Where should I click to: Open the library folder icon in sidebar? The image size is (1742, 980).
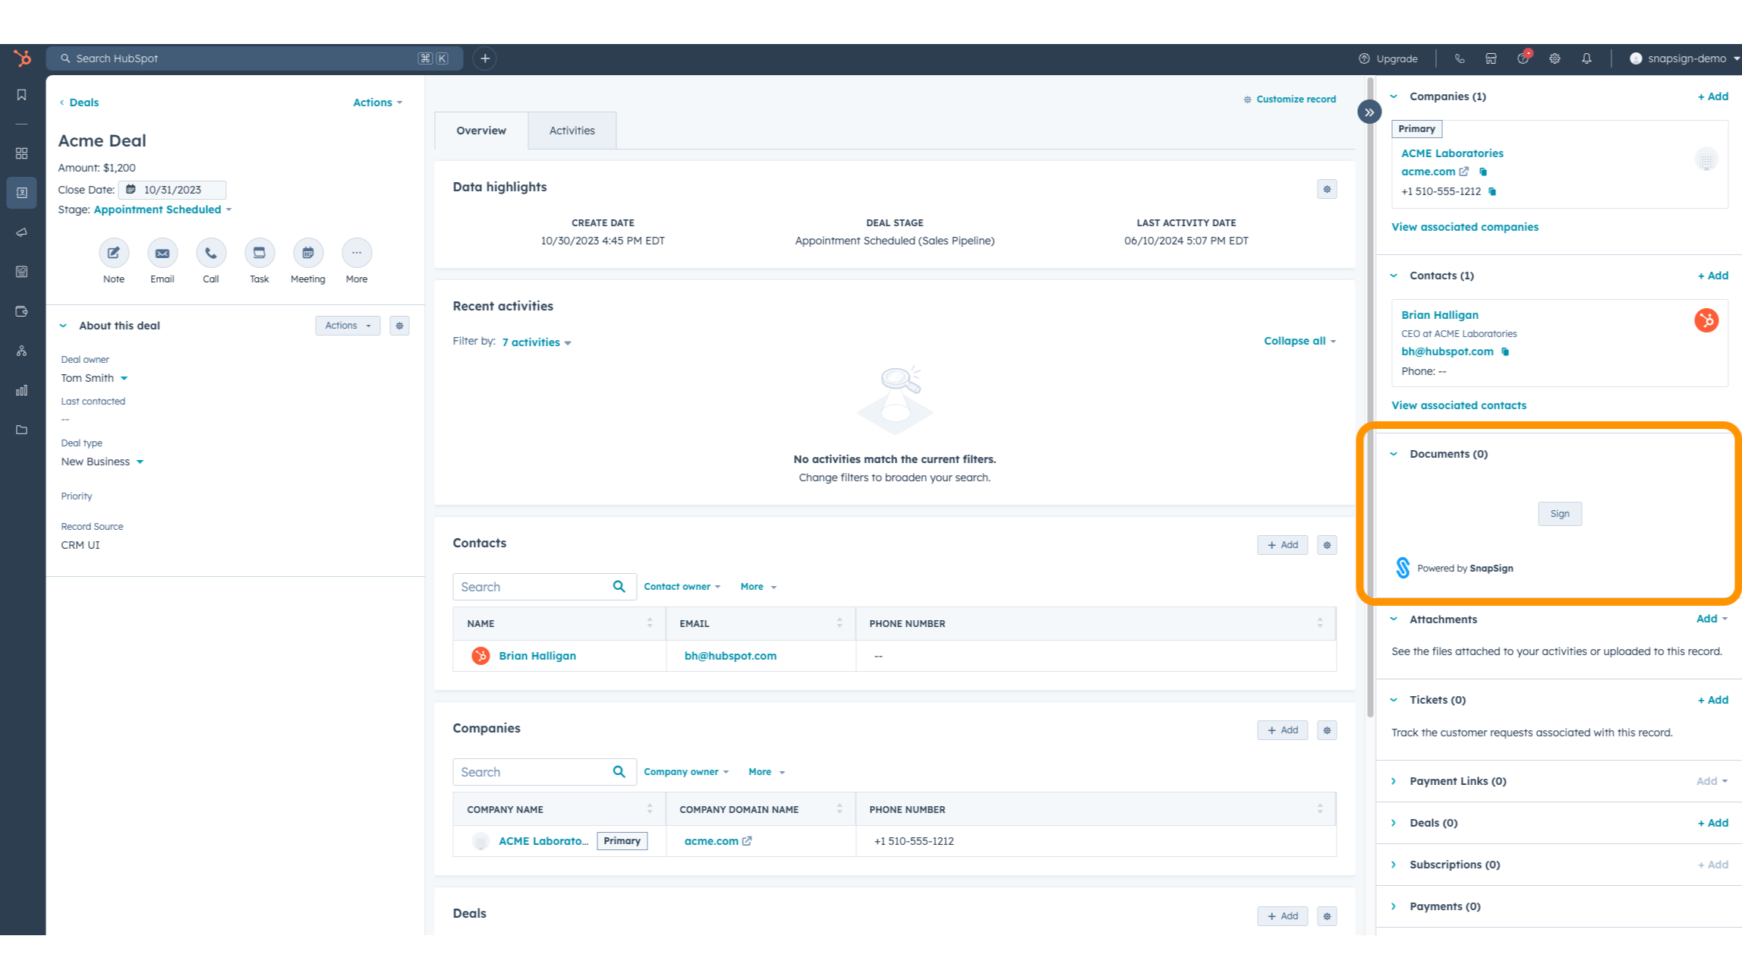[x=22, y=430]
